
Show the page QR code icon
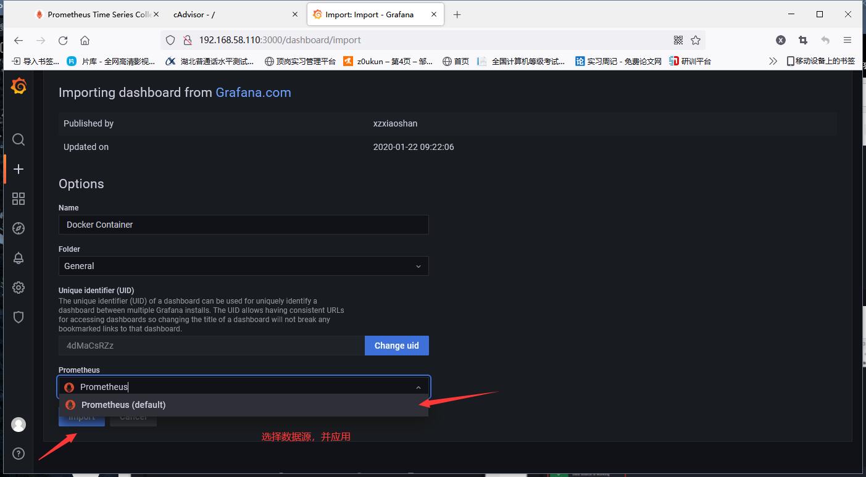pos(678,40)
